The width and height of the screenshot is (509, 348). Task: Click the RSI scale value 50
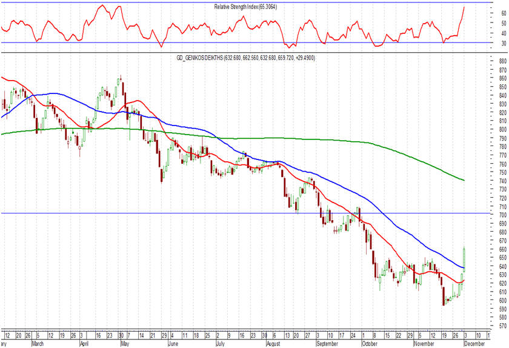504,24
